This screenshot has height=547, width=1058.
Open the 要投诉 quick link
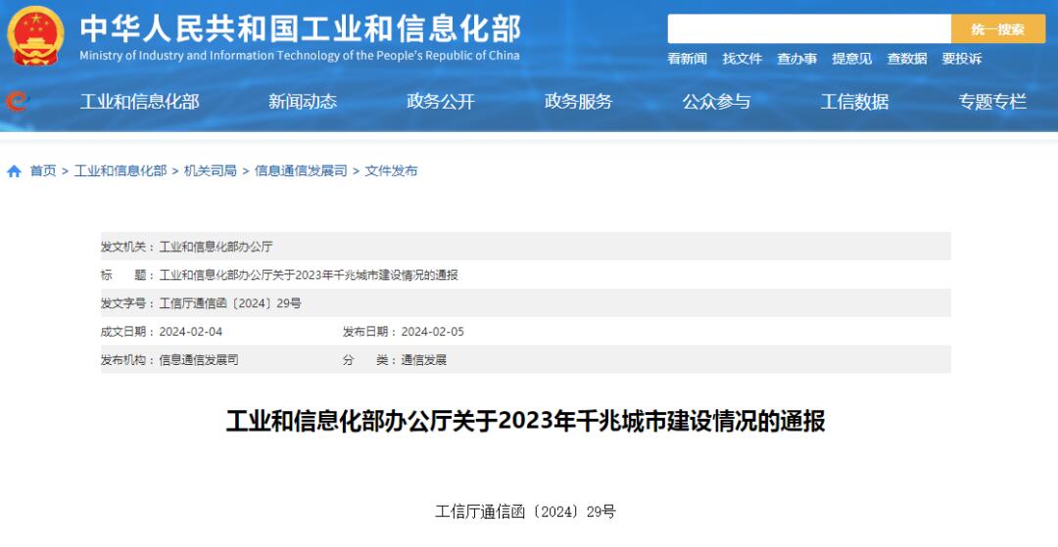[x=962, y=60]
